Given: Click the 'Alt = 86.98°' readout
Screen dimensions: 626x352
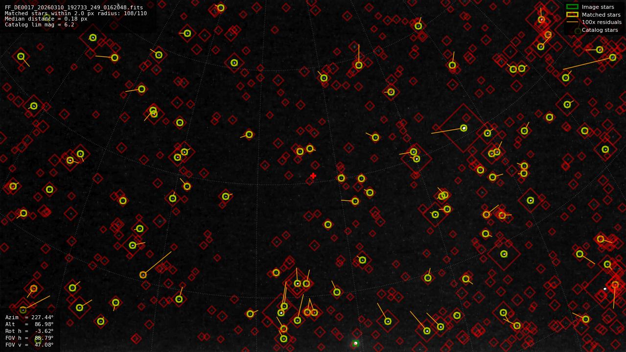Looking at the screenshot, I should 29,324.
